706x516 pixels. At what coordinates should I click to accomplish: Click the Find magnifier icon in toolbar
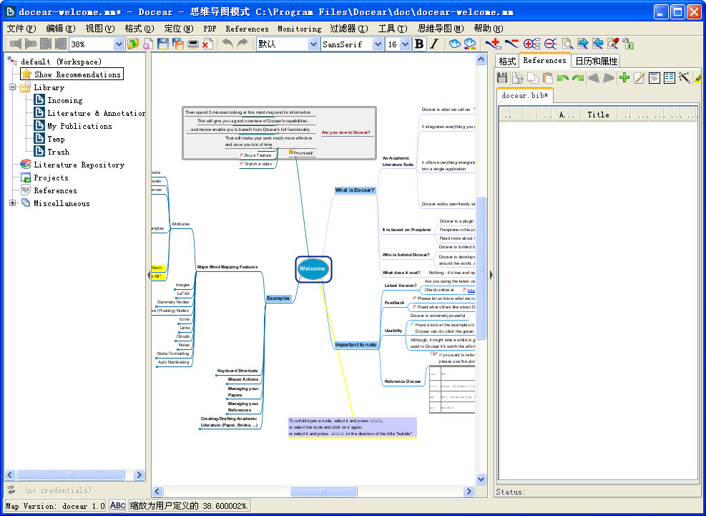click(567, 44)
